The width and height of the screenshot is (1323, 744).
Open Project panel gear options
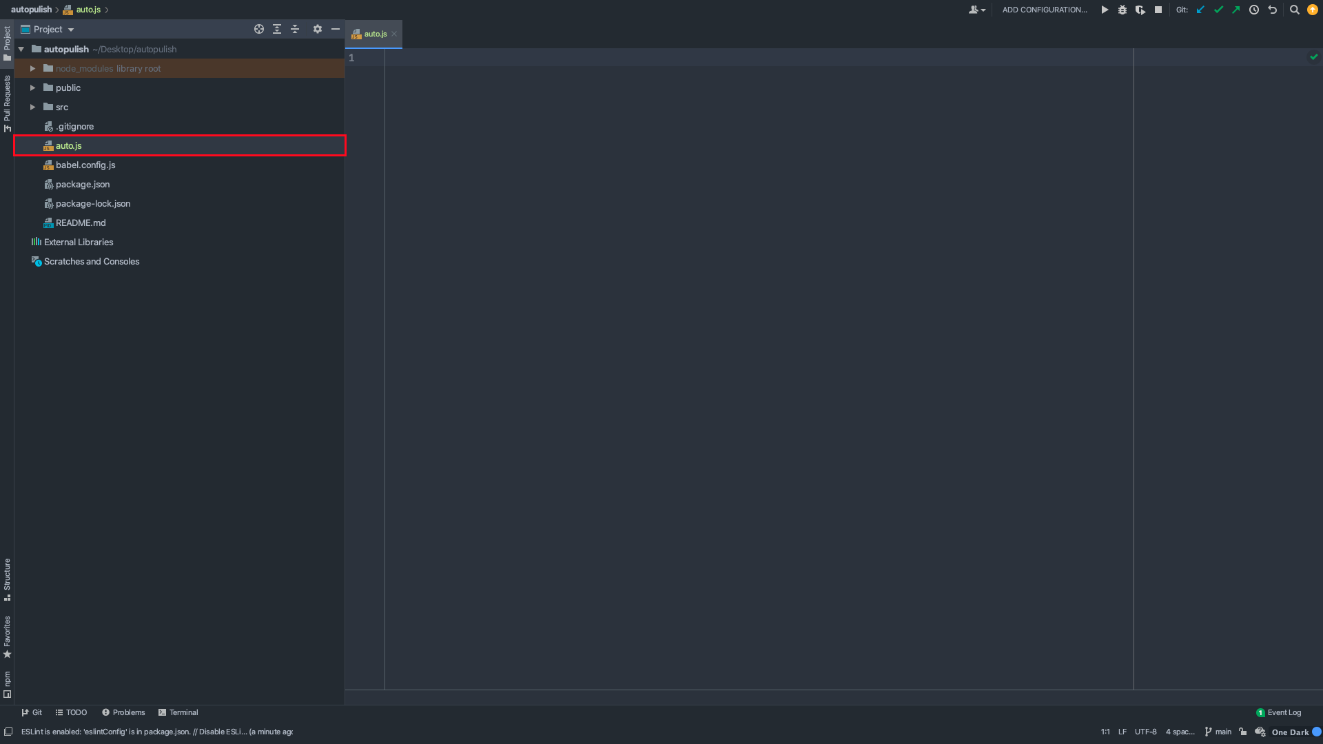(x=318, y=29)
